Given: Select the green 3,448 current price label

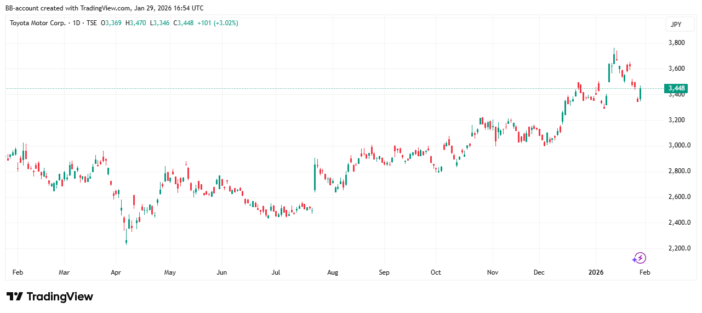Looking at the screenshot, I should 675,88.
